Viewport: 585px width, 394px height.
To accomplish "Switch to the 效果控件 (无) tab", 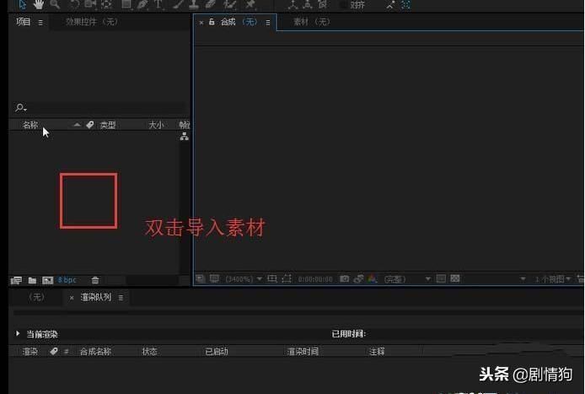I will [92, 22].
